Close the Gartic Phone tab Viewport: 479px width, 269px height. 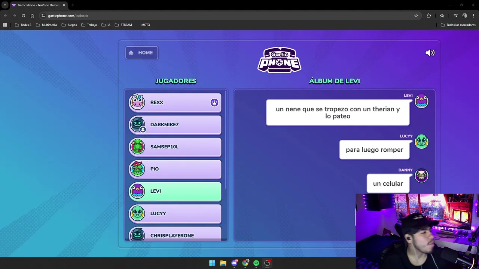coord(64,5)
